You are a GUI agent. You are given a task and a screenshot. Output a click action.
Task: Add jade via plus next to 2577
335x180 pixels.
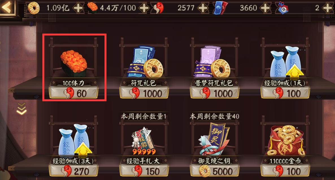click(x=203, y=8)
